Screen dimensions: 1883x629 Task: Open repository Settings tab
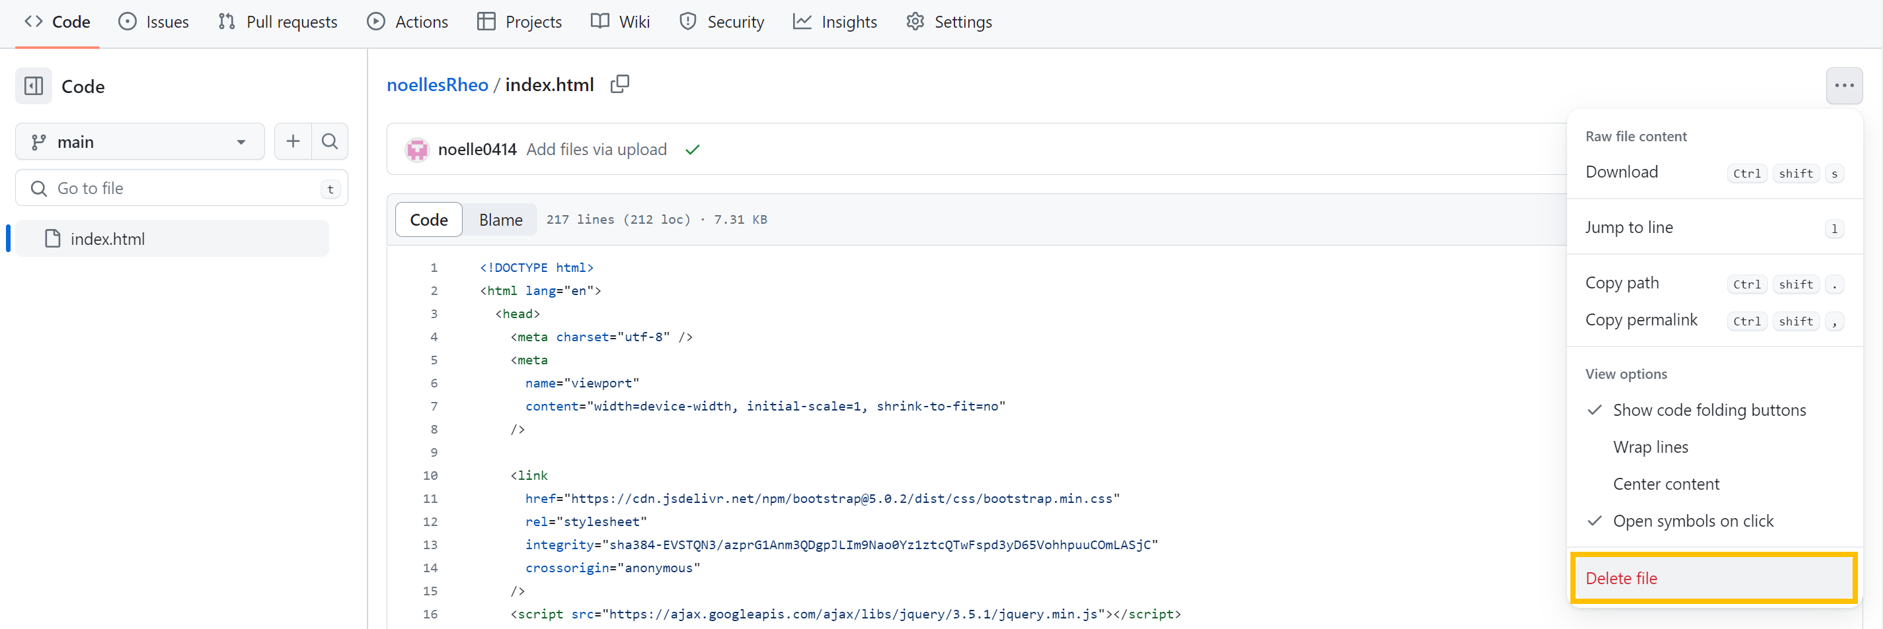click(x=949, y=22)
